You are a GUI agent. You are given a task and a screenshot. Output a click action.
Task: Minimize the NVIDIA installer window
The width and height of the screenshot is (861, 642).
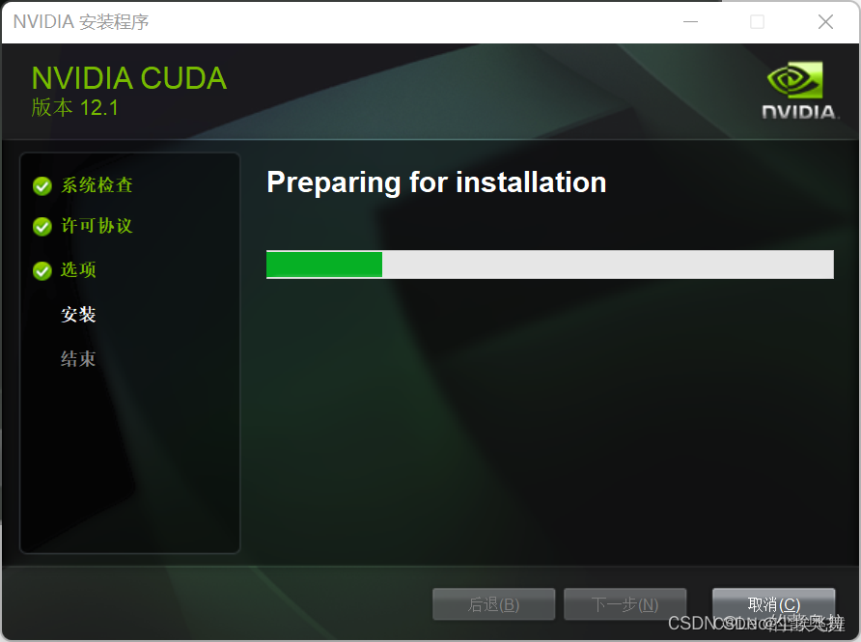(x=690, y=22)
